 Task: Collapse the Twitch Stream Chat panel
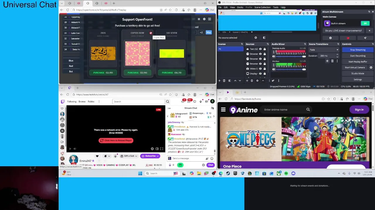pos(169,108)
